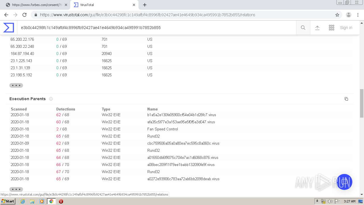The width and height of the screenshot is (364, 205).
Task: Open b1a5a2e130fe05900cf54e04b1d28fc7.virus entry
Action: point(181,115)
